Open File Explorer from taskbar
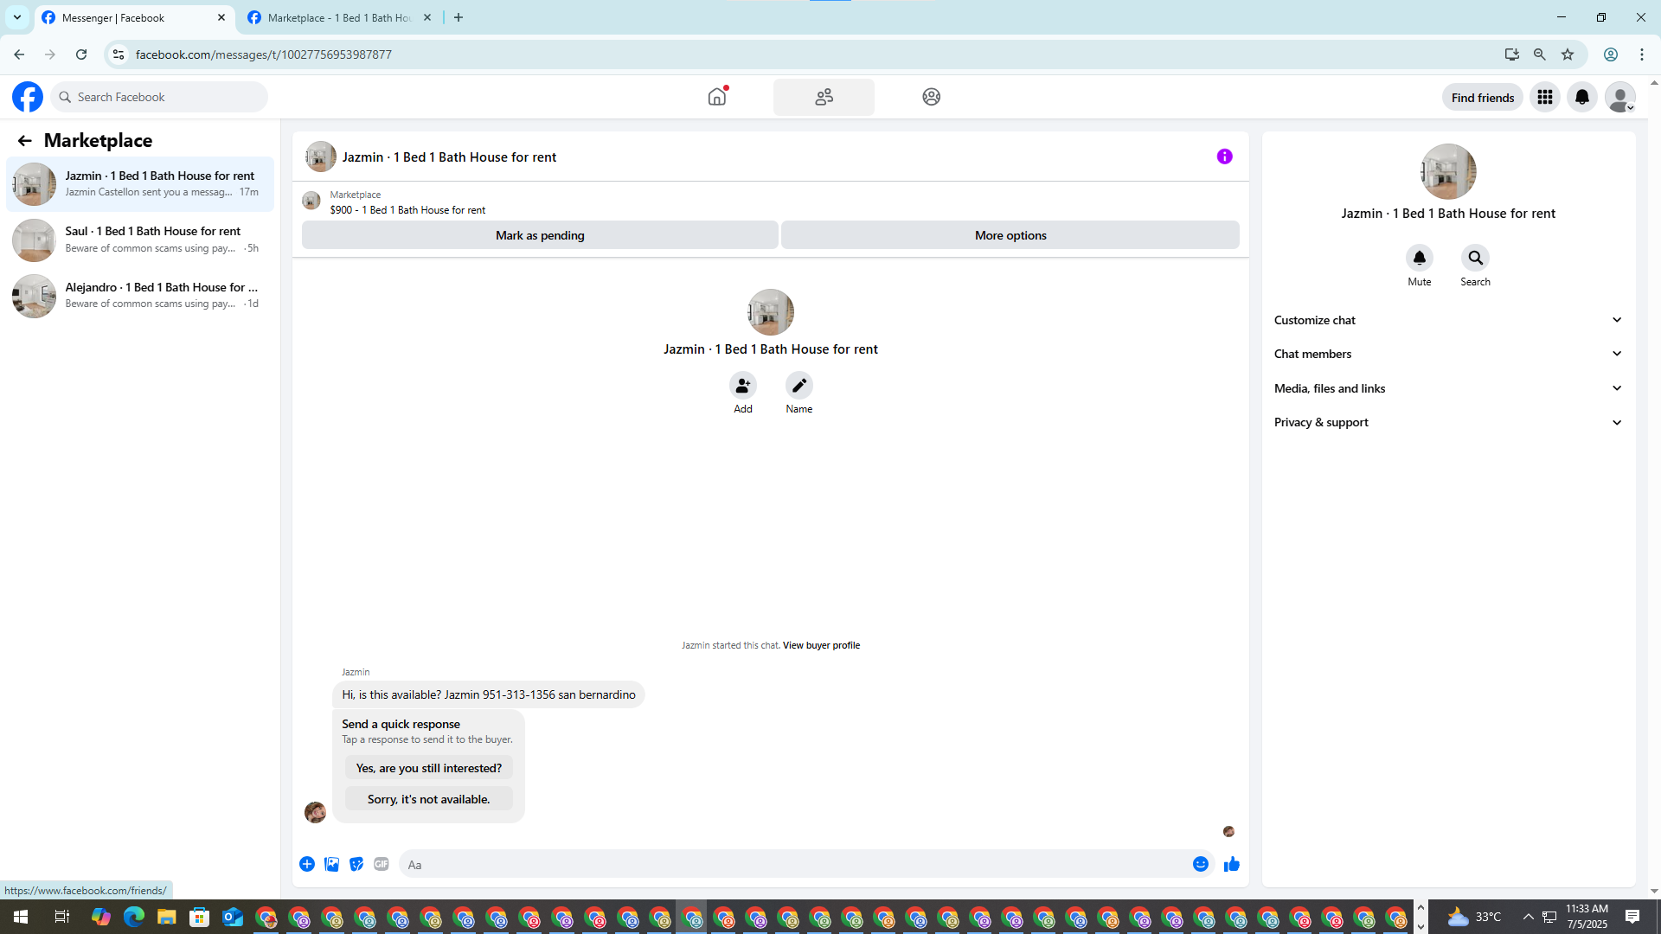The image size is (1661, 934). pos(166,917)
